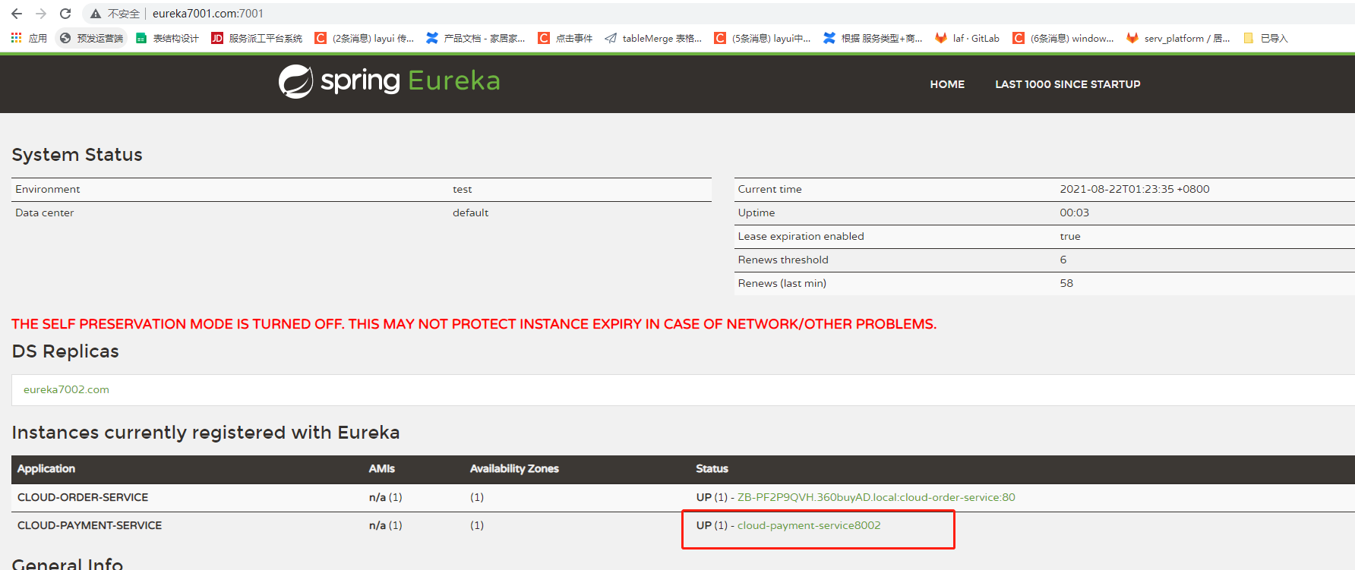The height and width of the screenshot is (570, 1355).
Task: Select the Uptime value 00:03
Action: [x=1075, y=213]
